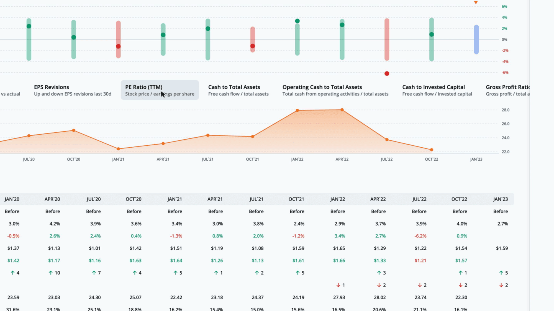
Task: Click the orange triangle marker at top right
Action: pos(476,2)
